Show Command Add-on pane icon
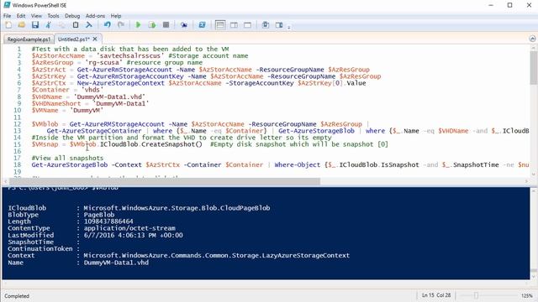The height and width of the screenshot is (302, 538). coord(279,25)
